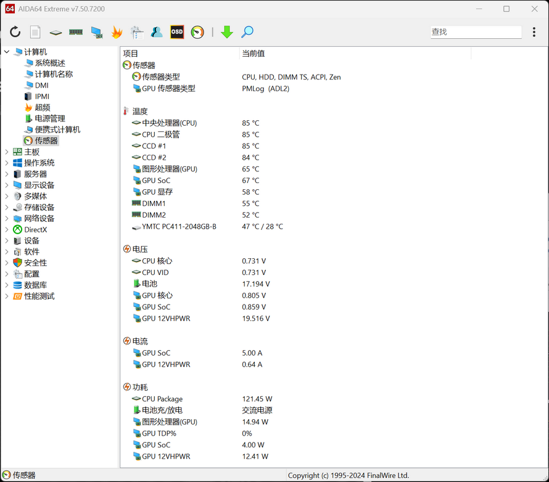Image resolution: width=549 pixels, height=482 pixels.
Task: Click the sensor gauge toolbar icon
Action: (x=197, y=32)
